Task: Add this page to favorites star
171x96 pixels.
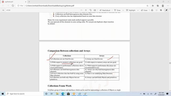Action: coord(147,6)
